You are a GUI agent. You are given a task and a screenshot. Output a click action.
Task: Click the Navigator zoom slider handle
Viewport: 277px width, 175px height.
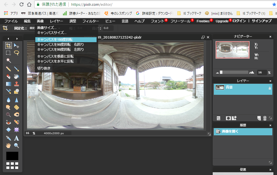pos(221,72)
